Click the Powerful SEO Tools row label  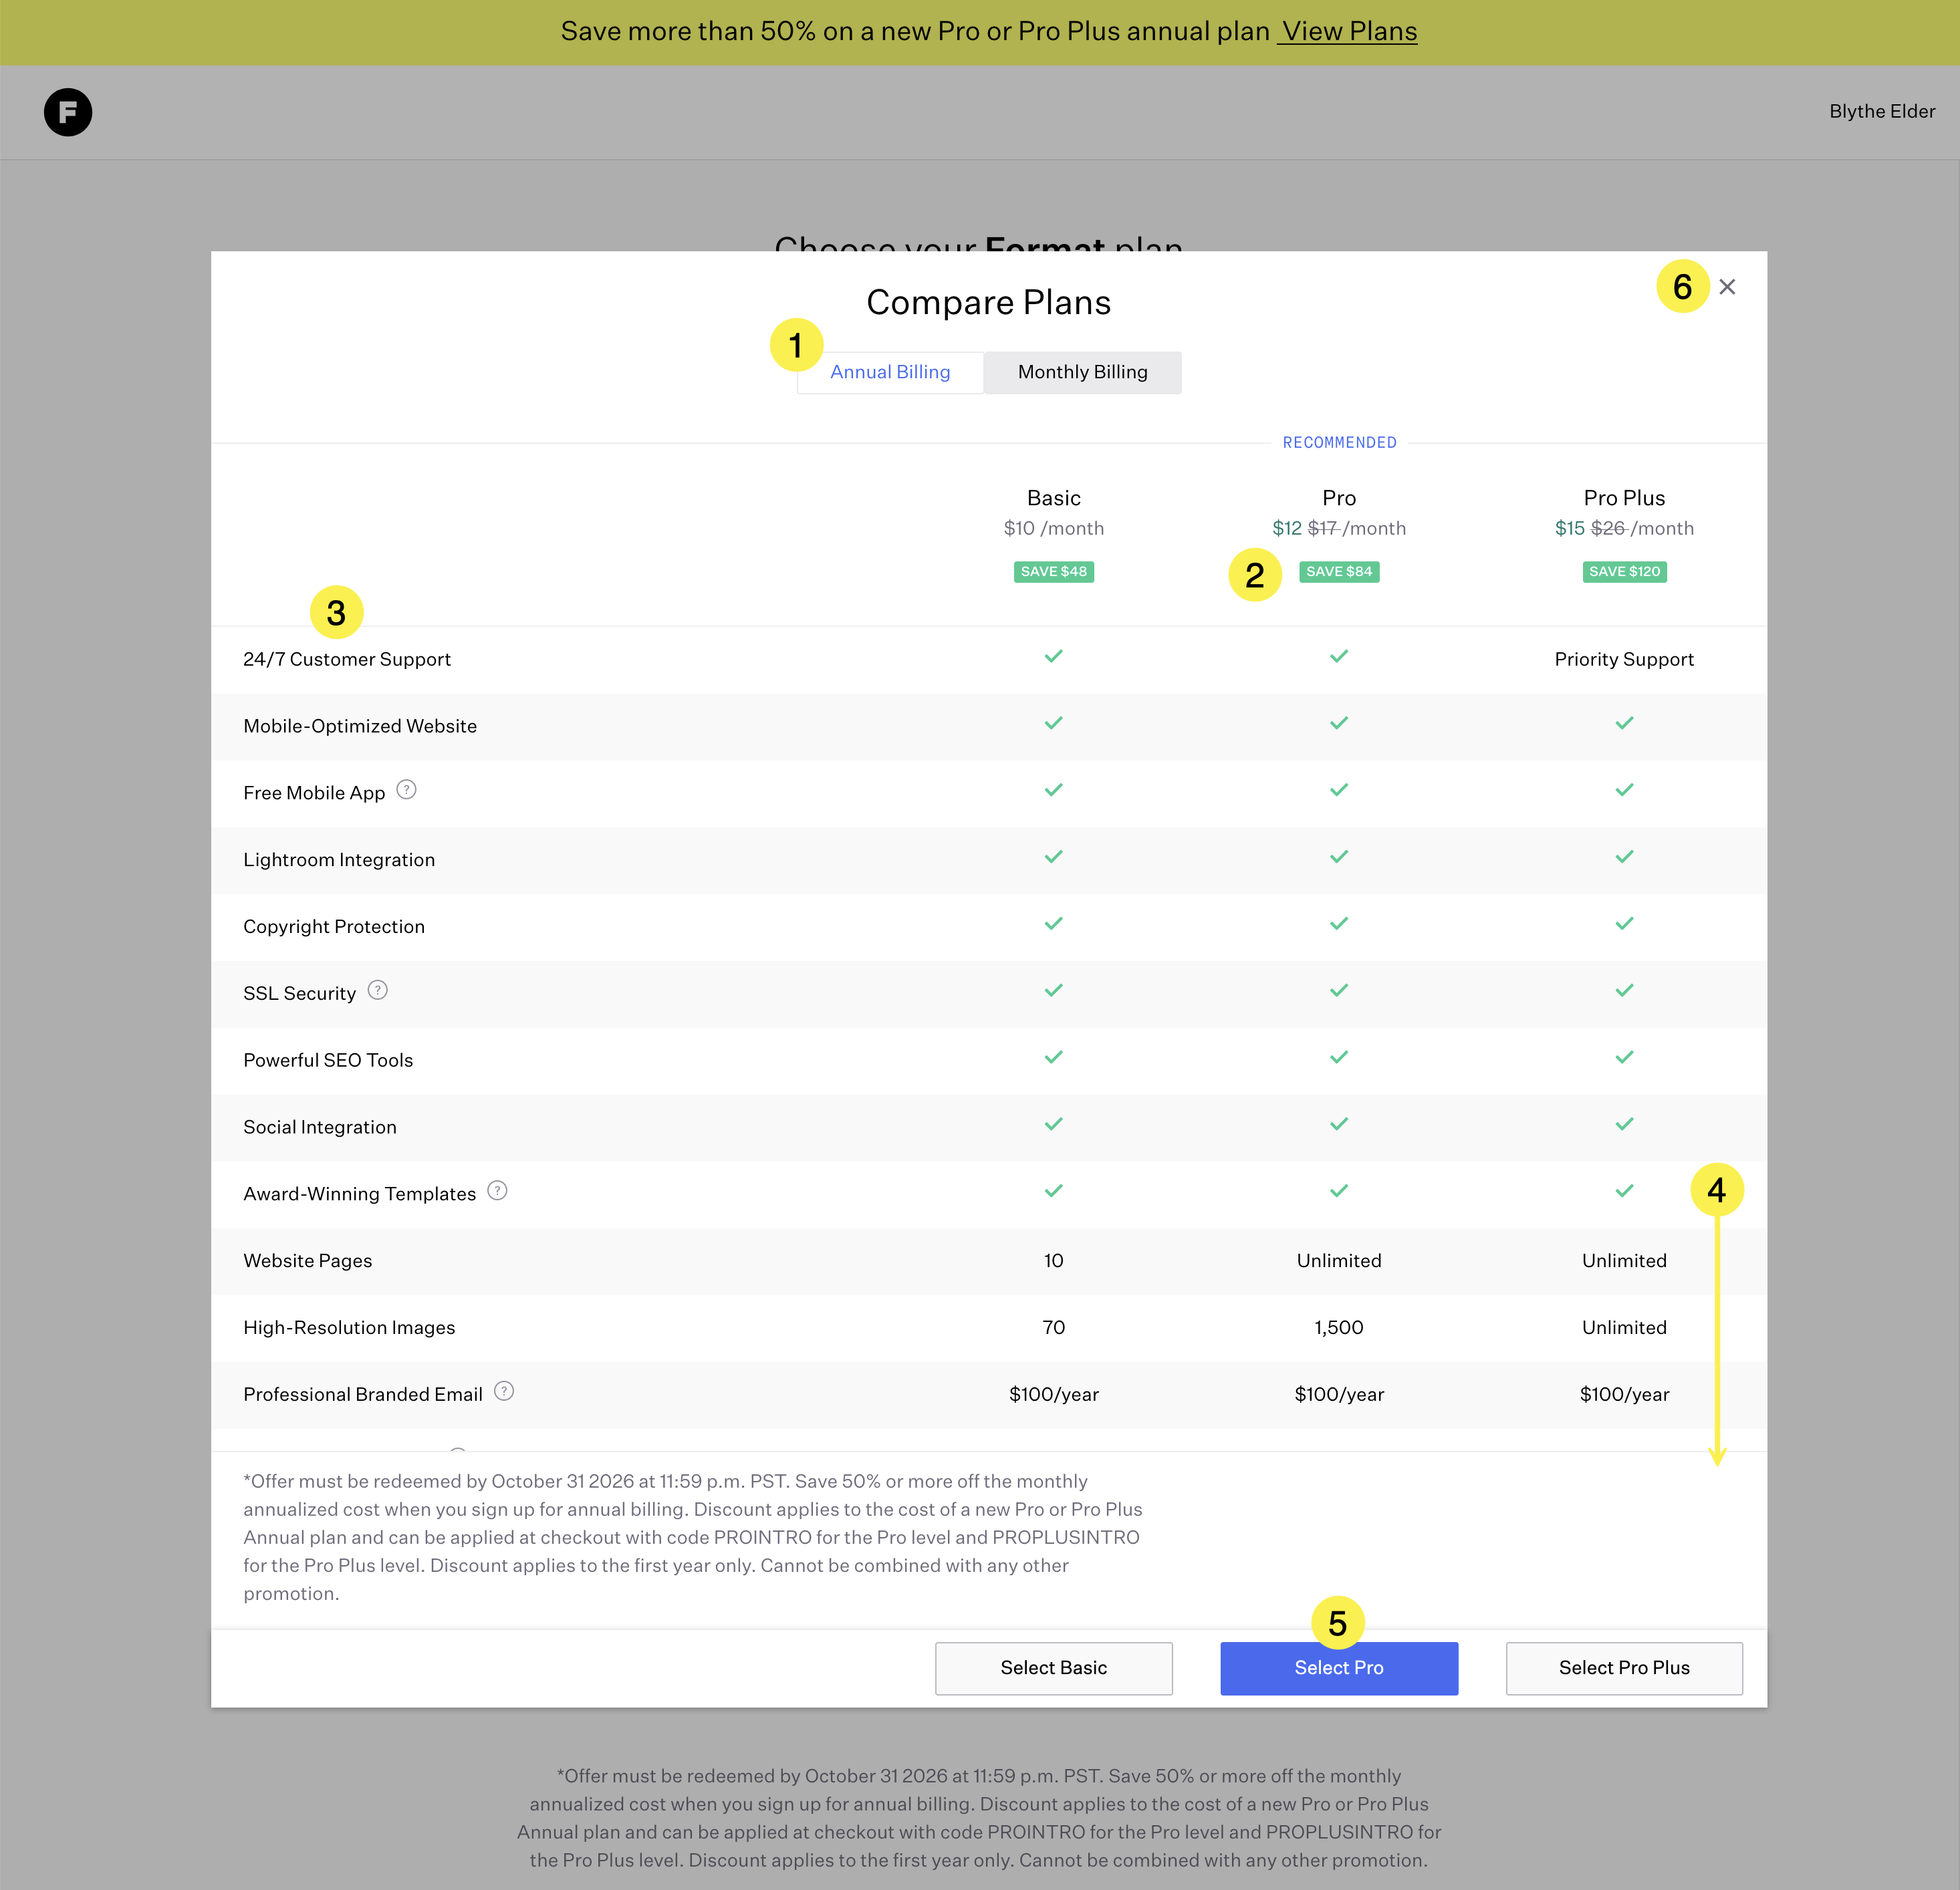[328, 1060]
